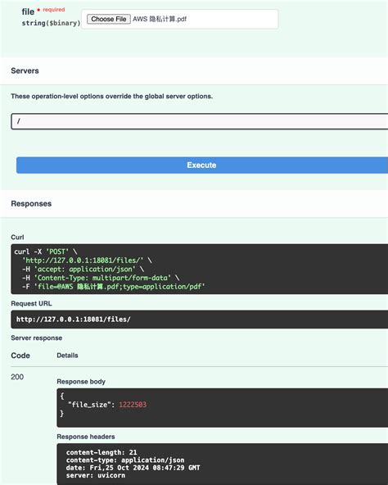
Task: Click the Responses section heading
Action: [x=31, y=203]
